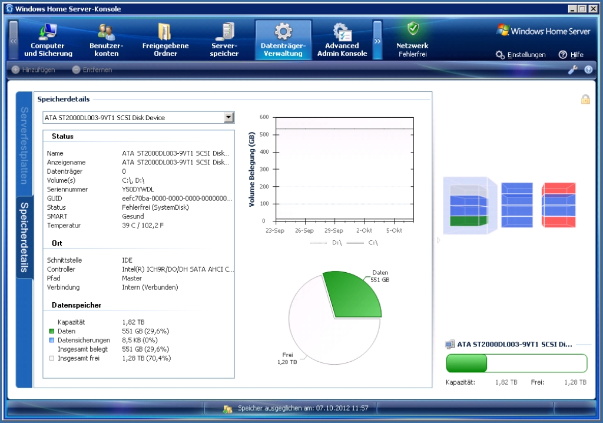Click console title bar house icon
The width and height of the screenshot is (603, 423).
[9, 8]
